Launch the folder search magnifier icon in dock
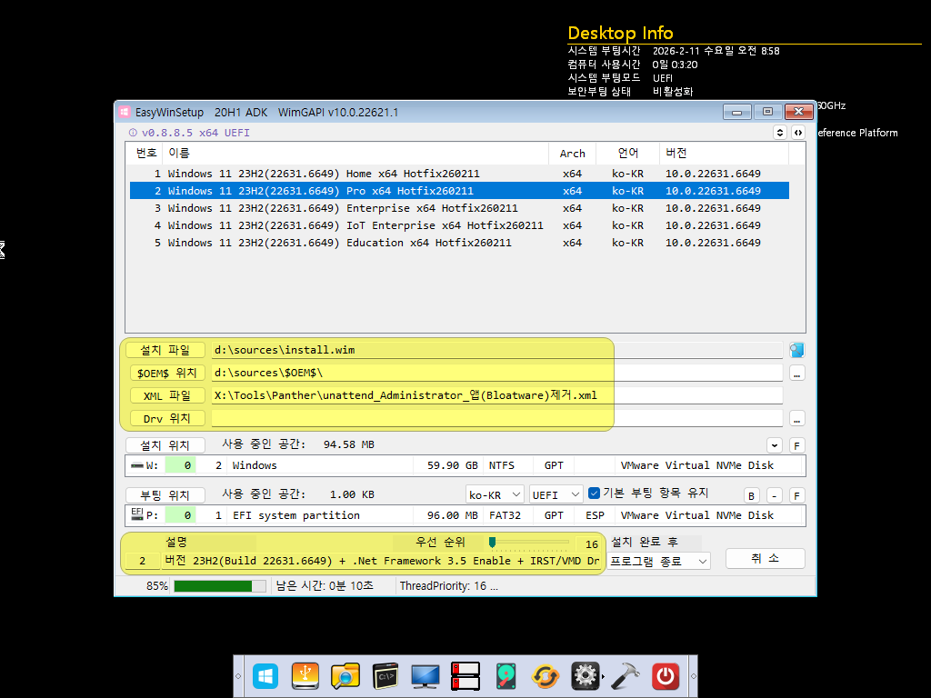Screen dimensions: 931x698 [x=345, y=676]
